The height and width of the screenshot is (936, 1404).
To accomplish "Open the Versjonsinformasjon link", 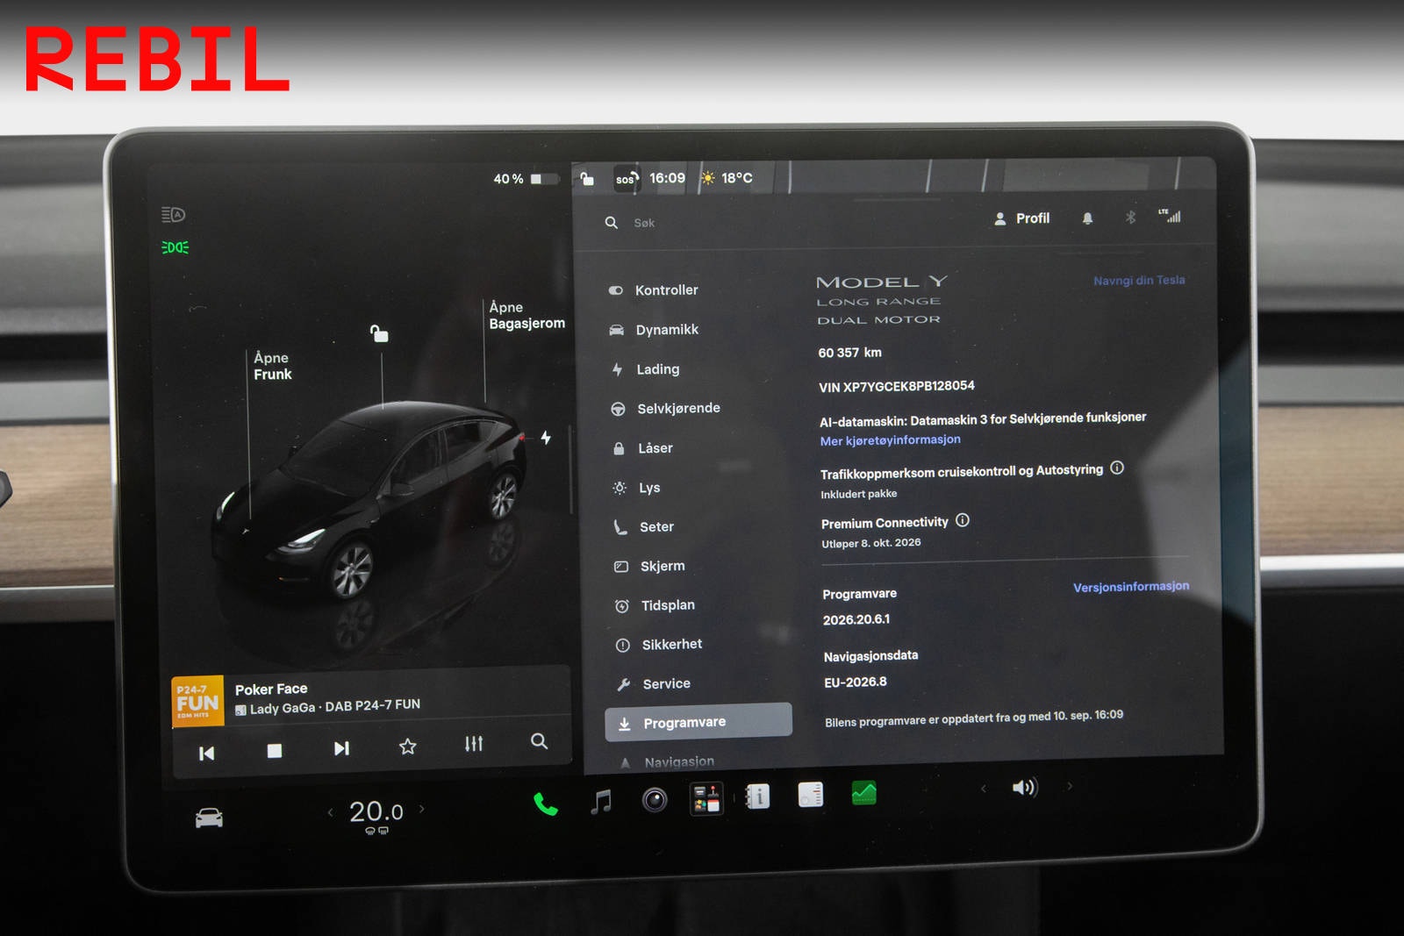I will coord(1131,586).
